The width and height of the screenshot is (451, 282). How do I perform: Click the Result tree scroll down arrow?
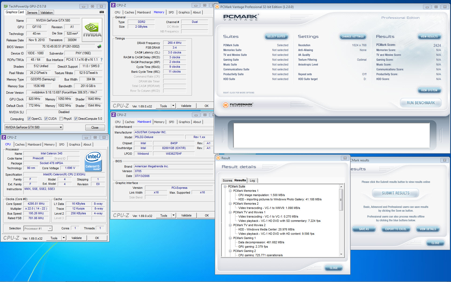pyautogui.click(x=341, y=254)
